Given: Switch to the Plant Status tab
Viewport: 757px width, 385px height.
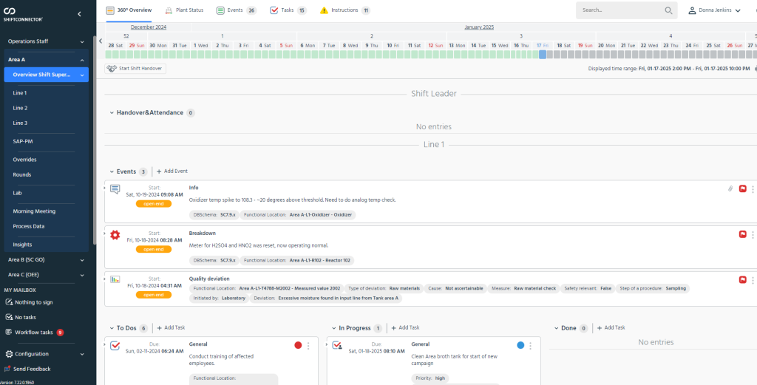Looking at the screenshot, I should pos(185,10).
